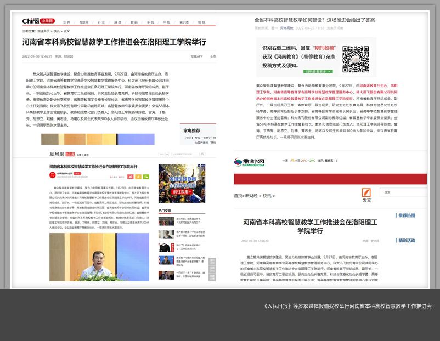Select the 手机 nav tab on China.com
The height and width of the screenshot is (341, 440).
point(150,22)
